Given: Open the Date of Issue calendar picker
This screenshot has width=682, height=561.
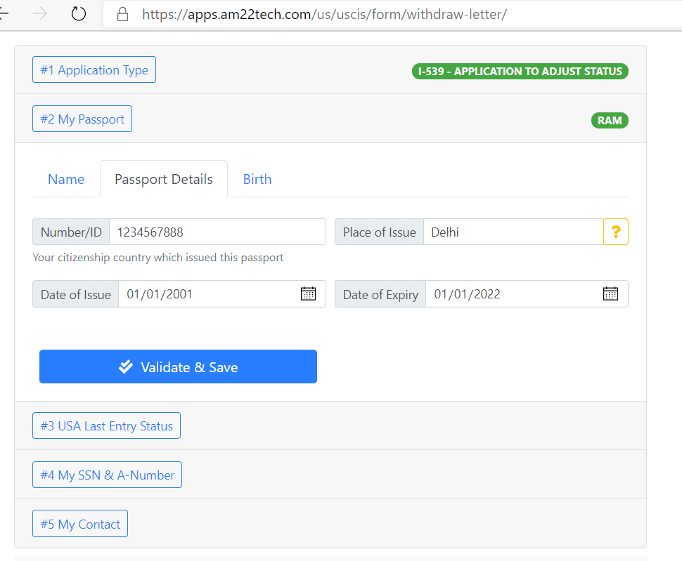Looking at the screenshot, I should (x=308, y=294).
